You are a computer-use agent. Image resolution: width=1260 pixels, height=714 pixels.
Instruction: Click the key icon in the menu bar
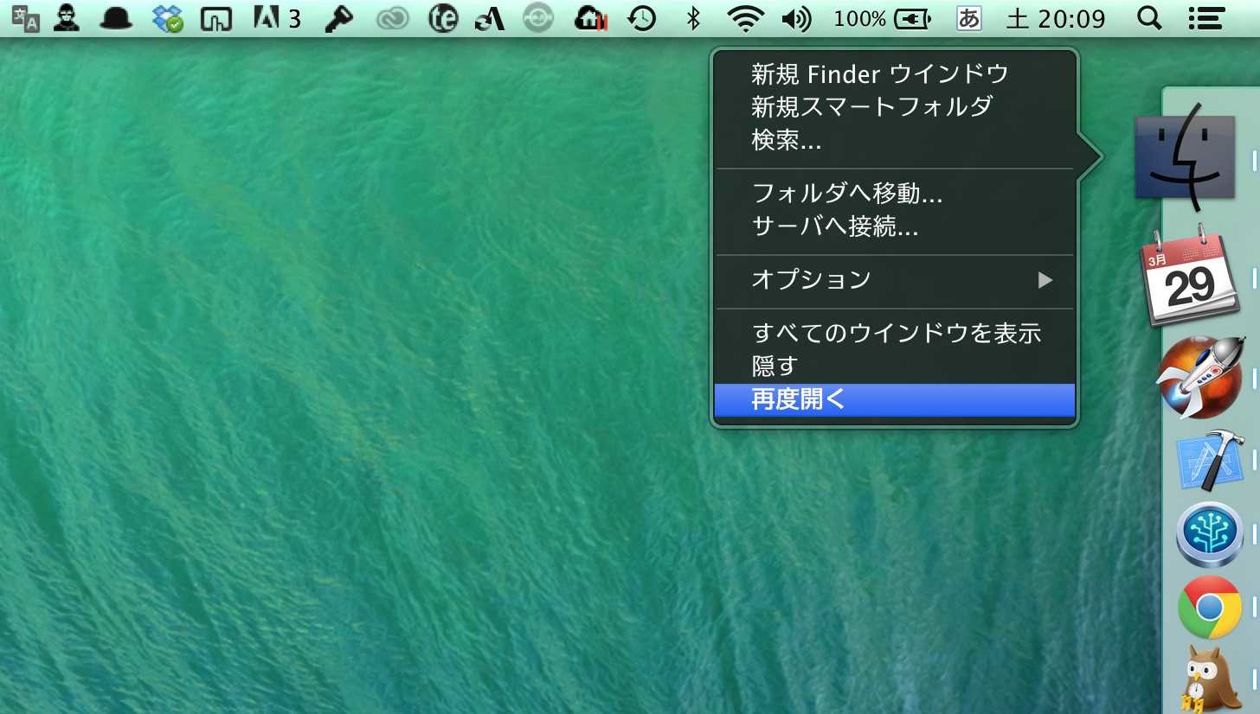tap(339, 18)
